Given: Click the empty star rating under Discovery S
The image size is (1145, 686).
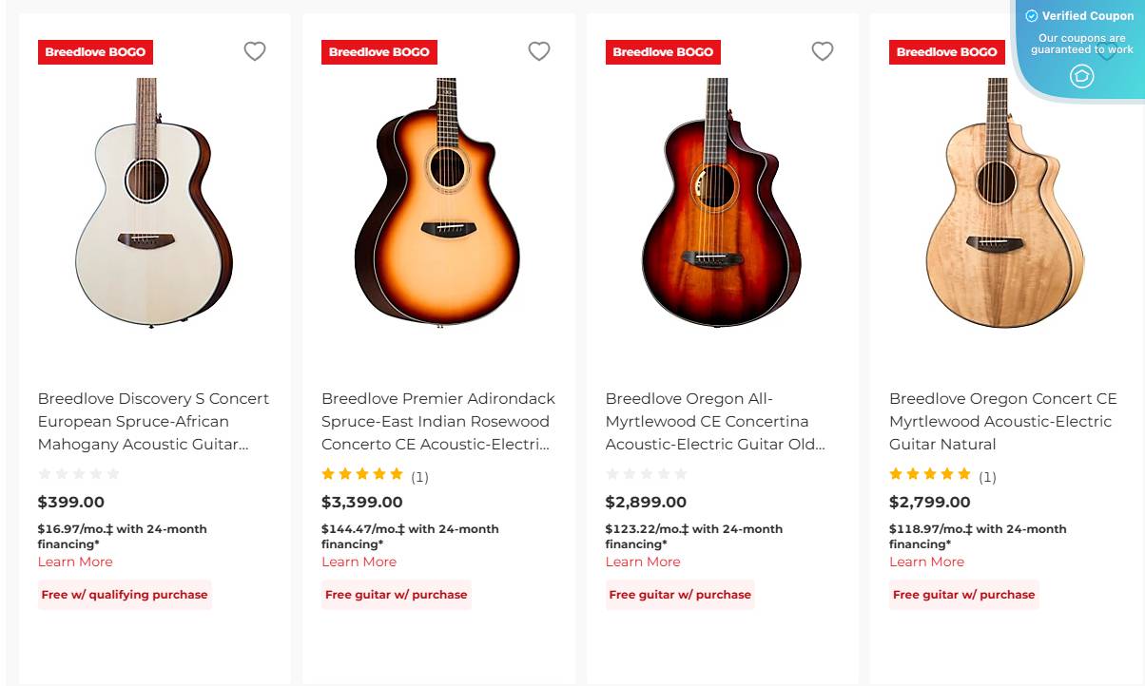Looking at the screenshot, I should [79, 473].
